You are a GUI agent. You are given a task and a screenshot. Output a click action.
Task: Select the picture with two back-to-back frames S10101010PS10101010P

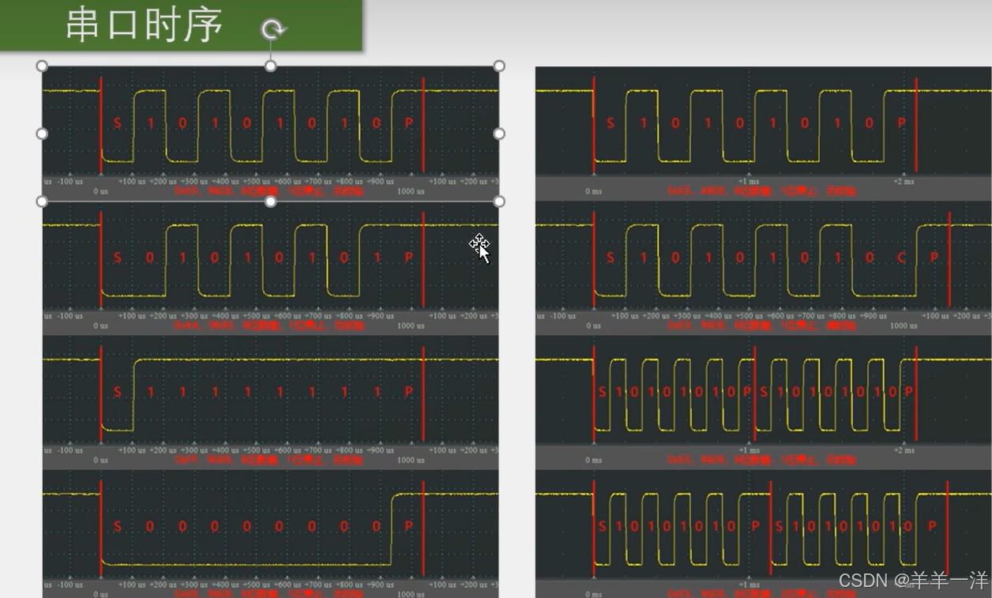tap(763, 402)
